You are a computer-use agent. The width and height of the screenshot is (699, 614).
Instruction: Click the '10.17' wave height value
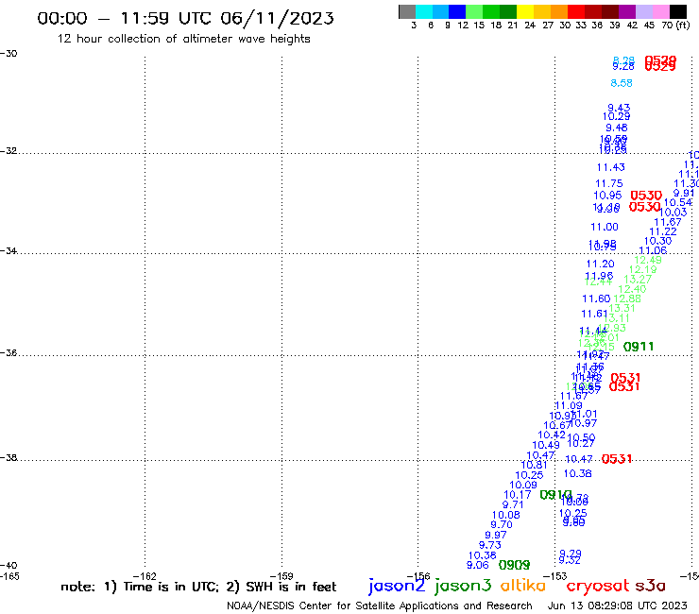518,494
